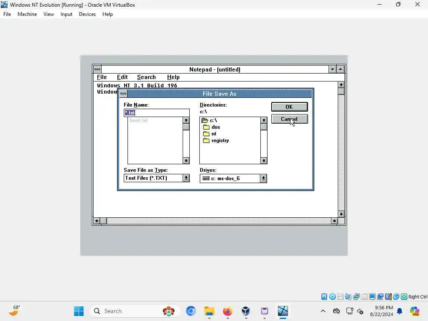Screen dimensions: 428x321
Task: Click the optical disc indicator in VirtualBox status bar
Action: [332, 297]
